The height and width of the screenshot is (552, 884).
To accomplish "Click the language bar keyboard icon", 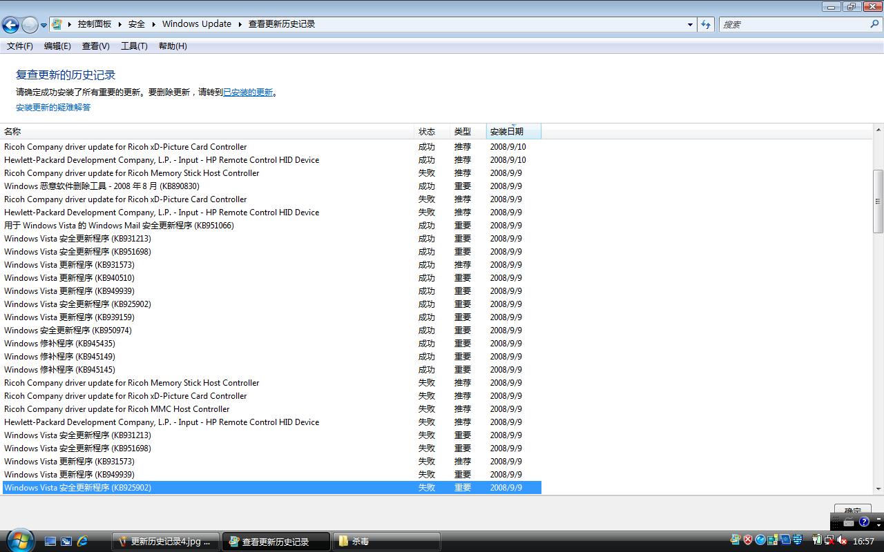I will click(849, 522).
